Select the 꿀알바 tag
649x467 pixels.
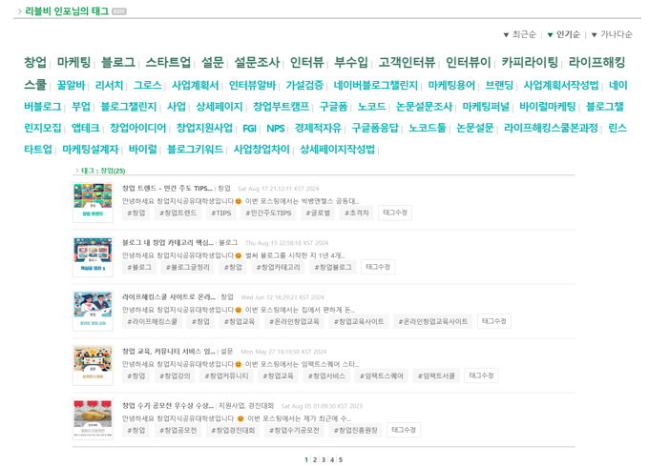[72, 85]
